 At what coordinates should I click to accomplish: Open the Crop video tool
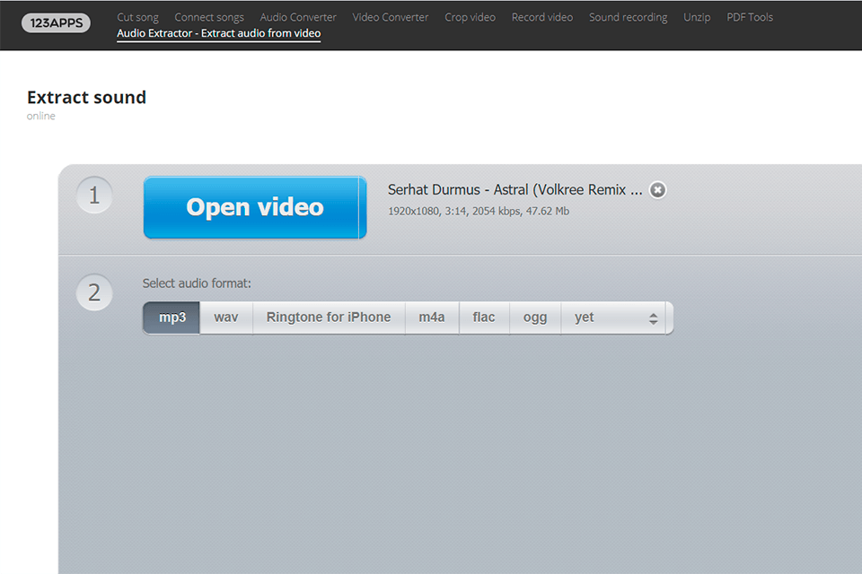pyautogui.click(x=471, y=16)
